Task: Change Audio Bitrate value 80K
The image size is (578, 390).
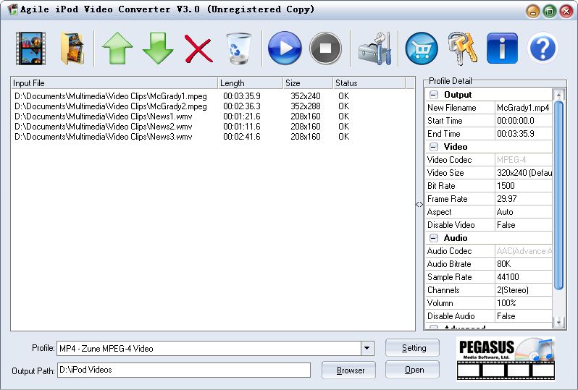Action: click(524, 264)
